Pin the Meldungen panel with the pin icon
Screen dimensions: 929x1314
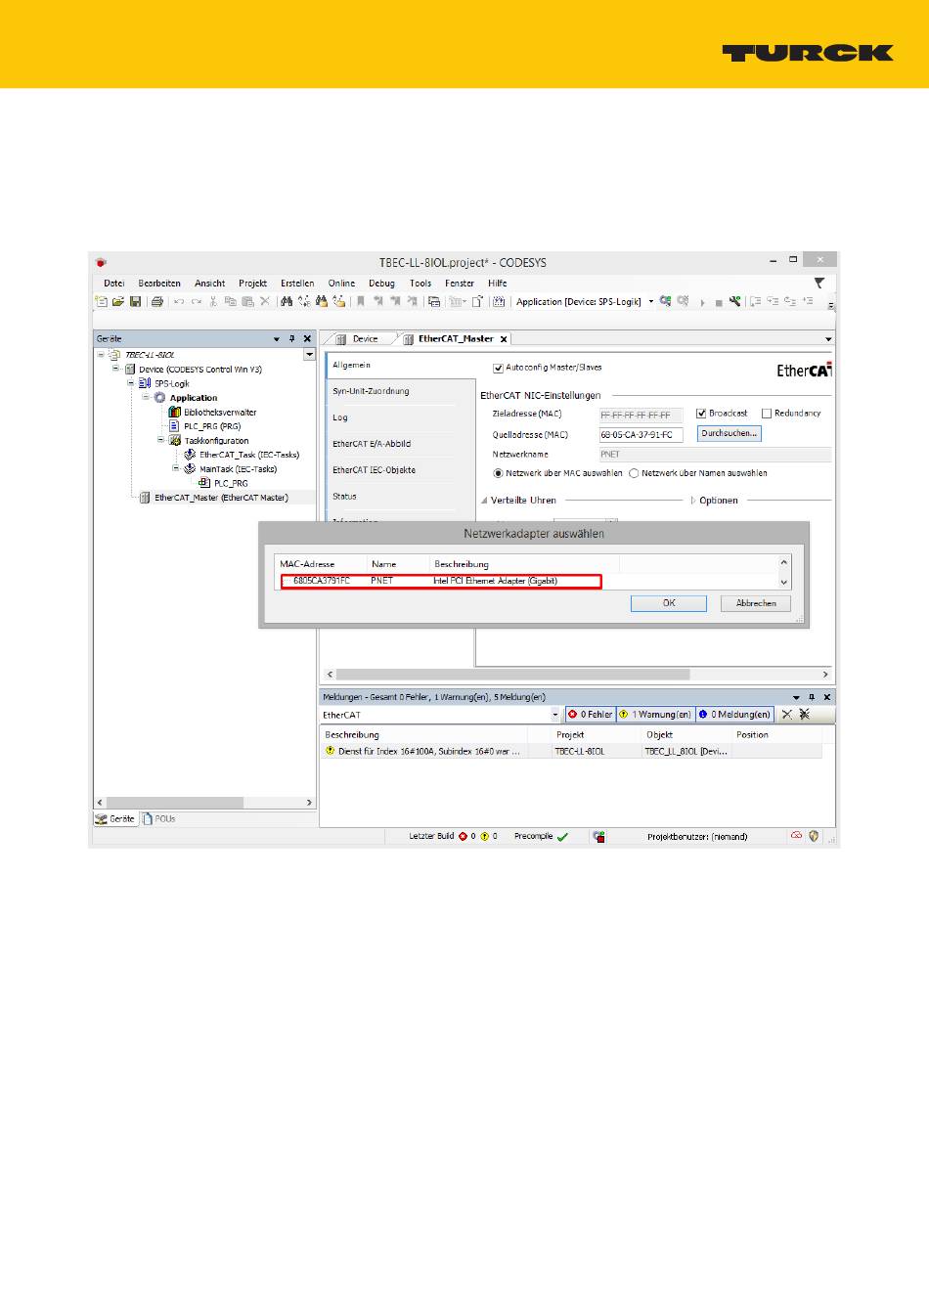tap(811, 697)
